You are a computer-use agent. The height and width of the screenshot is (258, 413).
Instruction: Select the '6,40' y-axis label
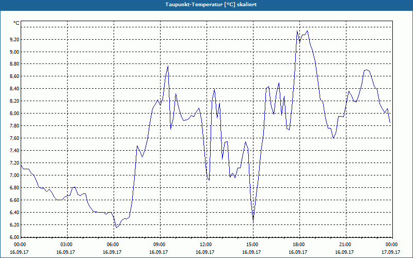click(x=14, y=213)
